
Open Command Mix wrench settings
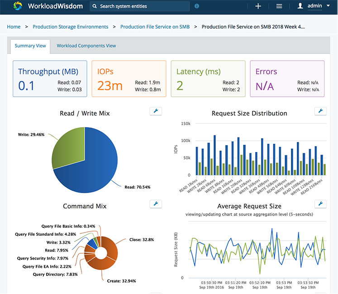[x=155, y=204]
